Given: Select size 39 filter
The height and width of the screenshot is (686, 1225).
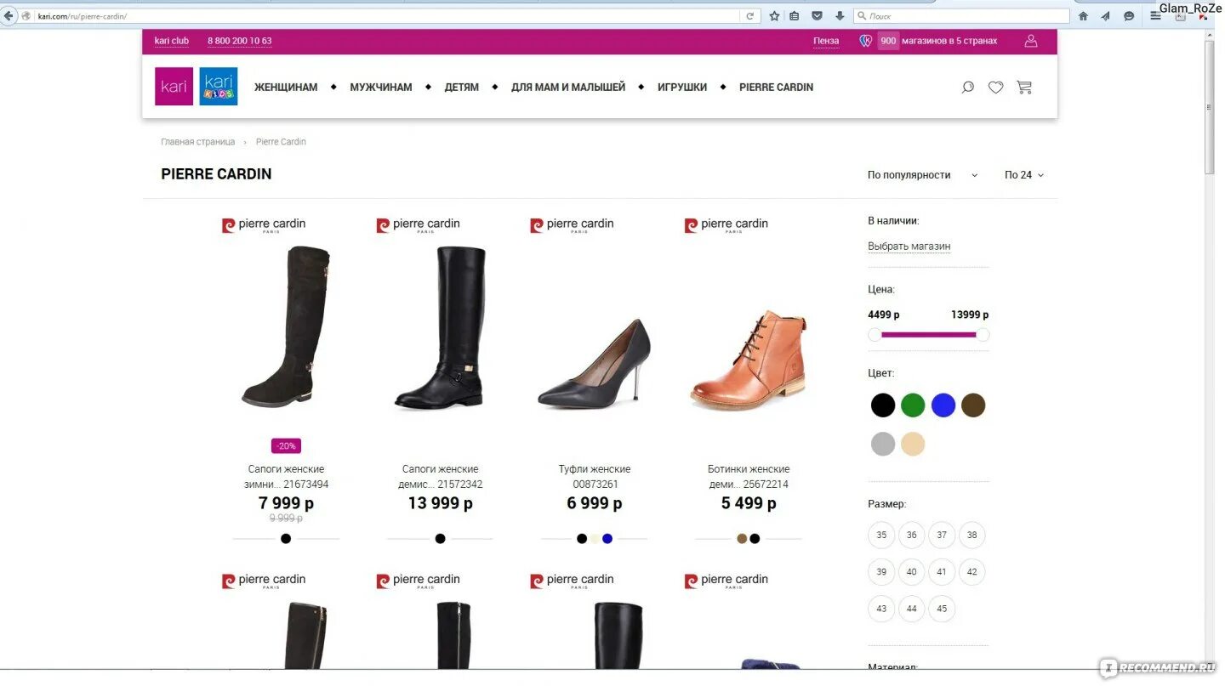Looking at the screenshot, I should [881, 572].
